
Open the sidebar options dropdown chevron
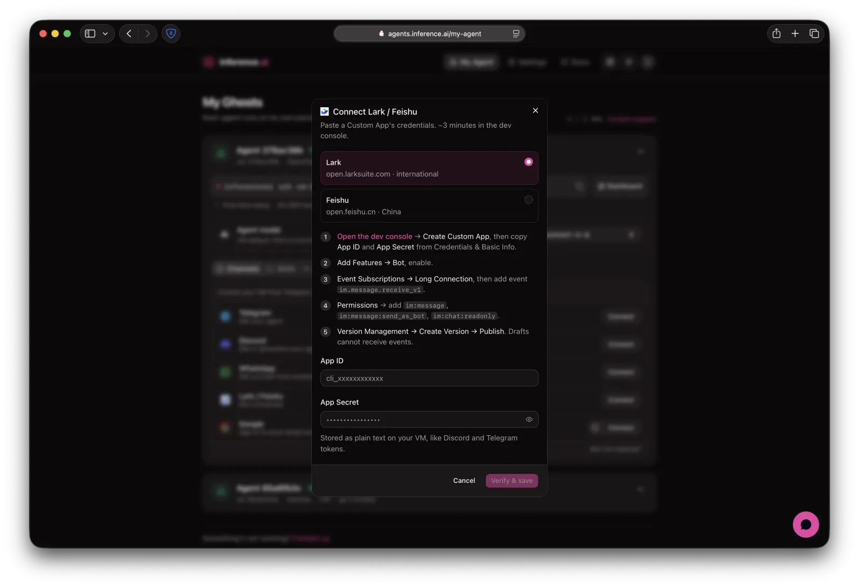[x=105, y=34]
